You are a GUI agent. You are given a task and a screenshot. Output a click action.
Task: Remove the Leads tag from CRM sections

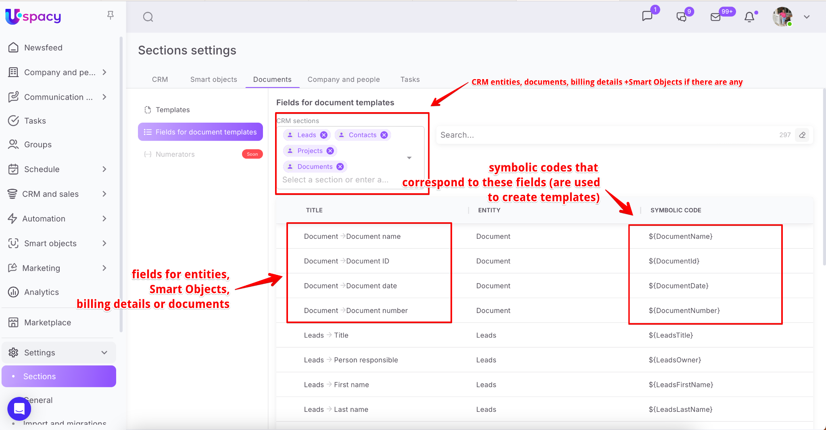[x=323, y=135]
